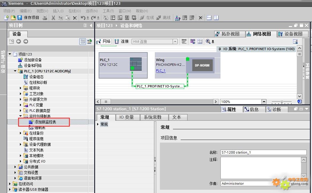Screen dimensions: 312x193
Task: Click 离线 go offline button
Action: tap(163, 18)
